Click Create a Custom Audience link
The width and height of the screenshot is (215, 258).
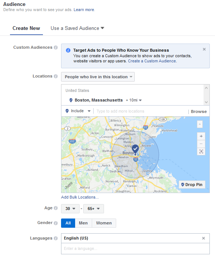pyautogui.click(x=152, y=61)
